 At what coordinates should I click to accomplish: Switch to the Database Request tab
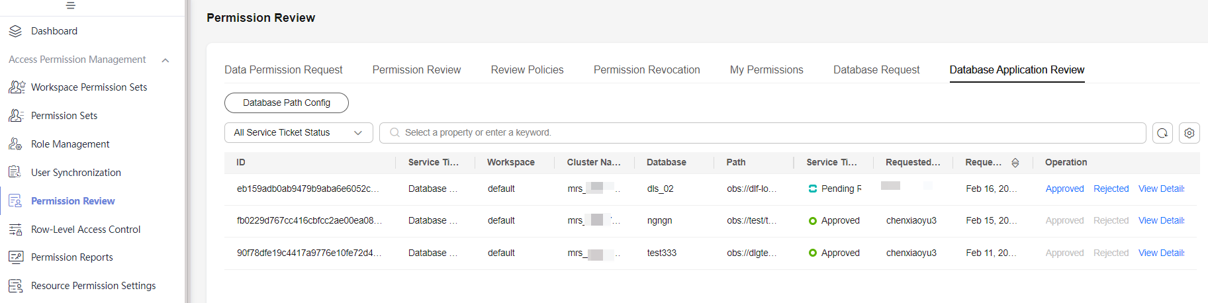click(x=876, y=70)
